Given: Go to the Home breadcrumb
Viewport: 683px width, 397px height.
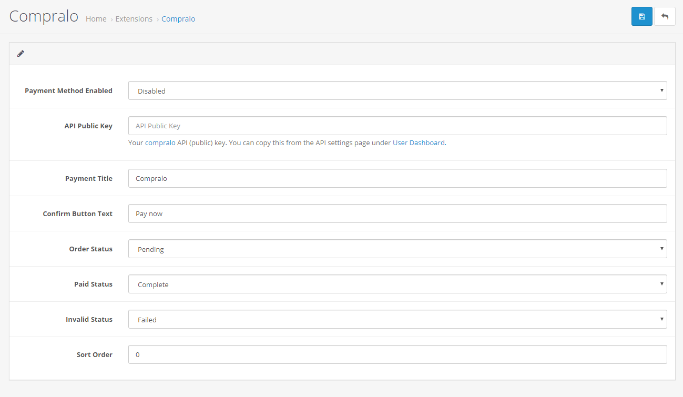Looking at the screenshot, I should pyautogui.click(x=96, y=19).
